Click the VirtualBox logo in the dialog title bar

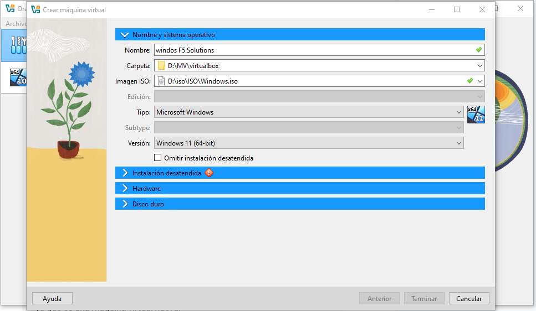coord(35,9)
